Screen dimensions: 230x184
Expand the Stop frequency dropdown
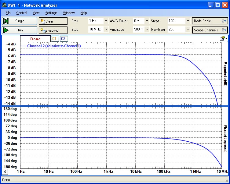click(x=106, y=30)
